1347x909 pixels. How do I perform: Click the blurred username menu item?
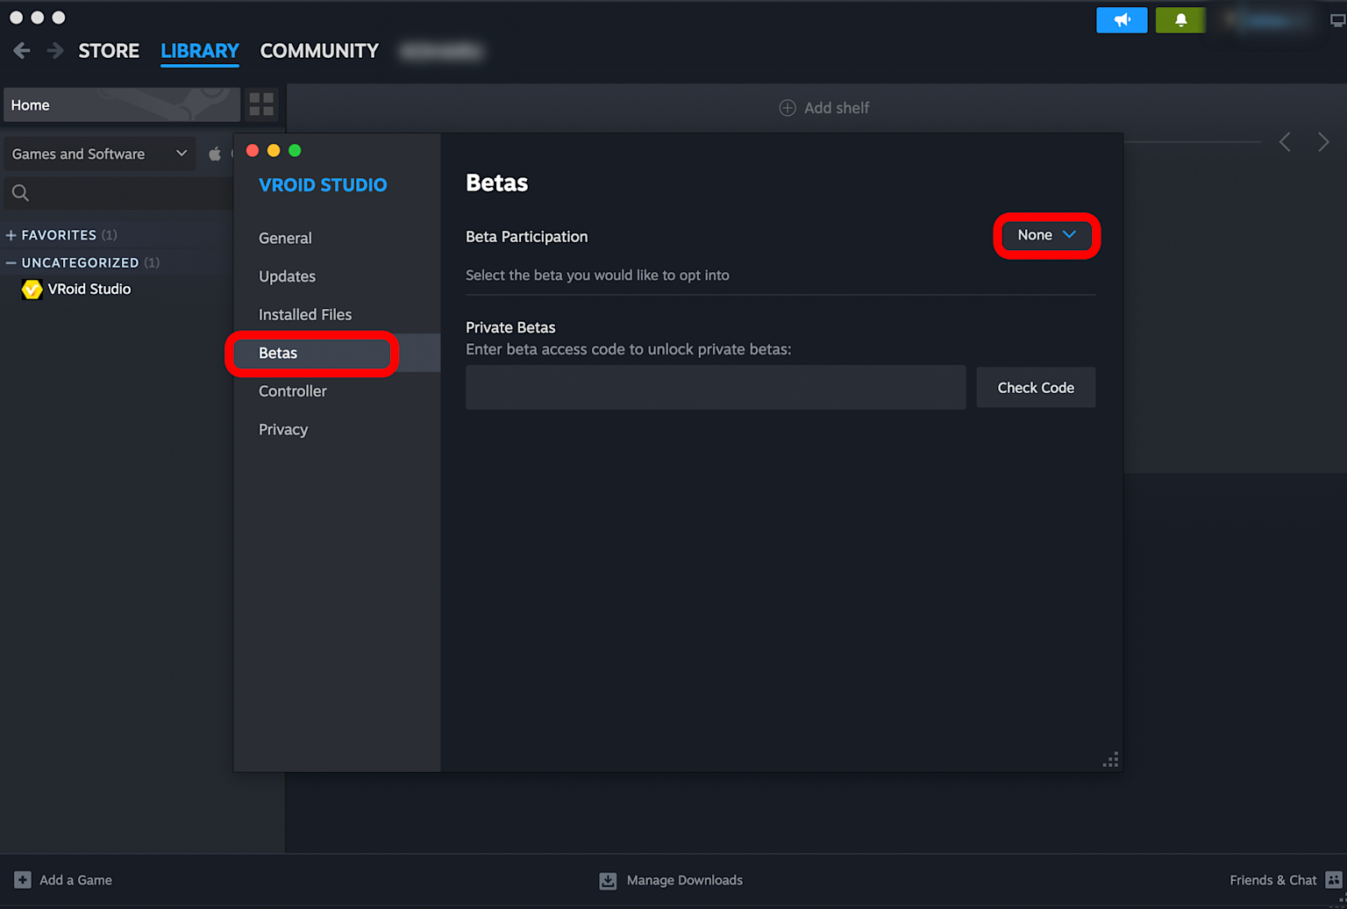coord(440,51)
